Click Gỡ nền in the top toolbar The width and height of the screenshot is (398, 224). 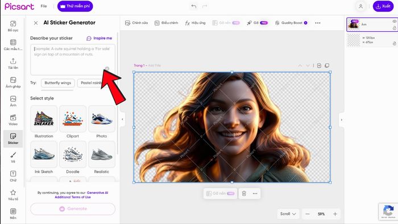(x=226, y=23)
